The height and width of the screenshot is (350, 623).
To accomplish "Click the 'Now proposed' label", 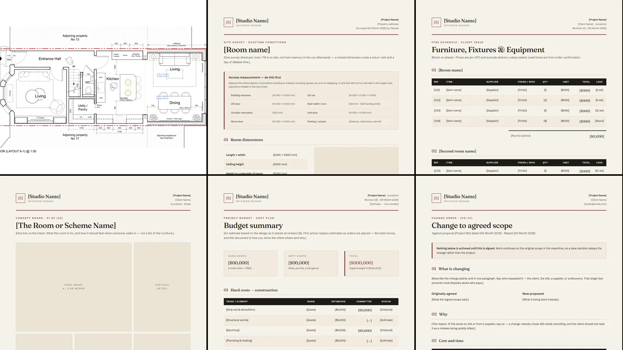I will click(533, 294).
